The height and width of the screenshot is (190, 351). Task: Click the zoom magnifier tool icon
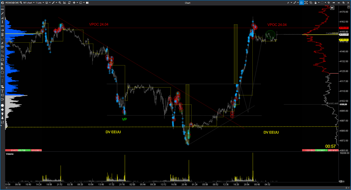click(60, 3)
